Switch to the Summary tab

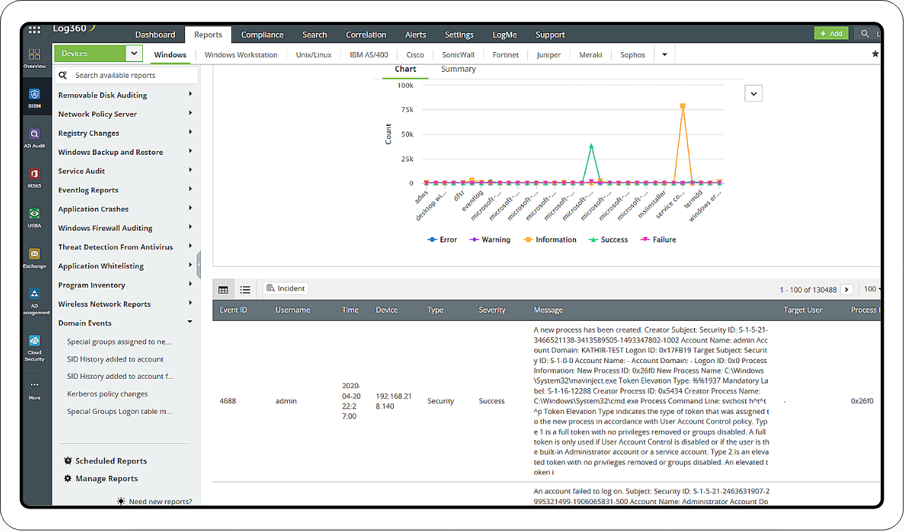pyautogui.click(x=458, y=69)
